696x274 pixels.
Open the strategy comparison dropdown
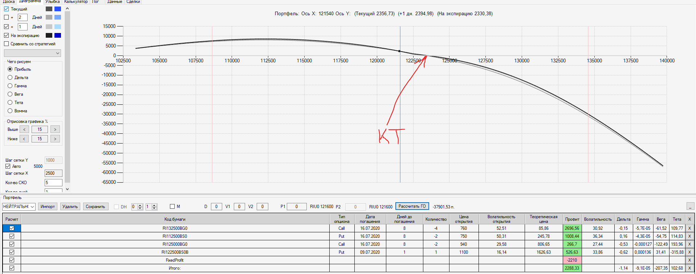pyautogui.click(x=32, y=53)
